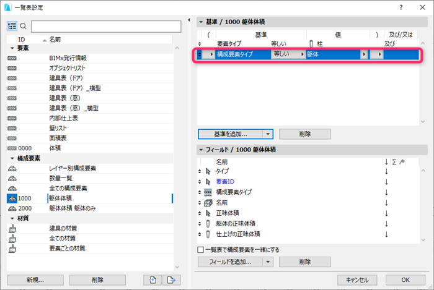Select 2000 躯体体積 躯体のみ

90,208
